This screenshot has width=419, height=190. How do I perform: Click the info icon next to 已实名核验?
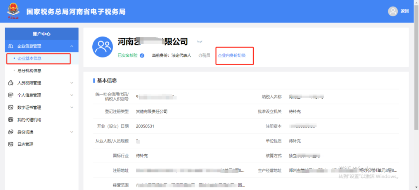point(142,56)
